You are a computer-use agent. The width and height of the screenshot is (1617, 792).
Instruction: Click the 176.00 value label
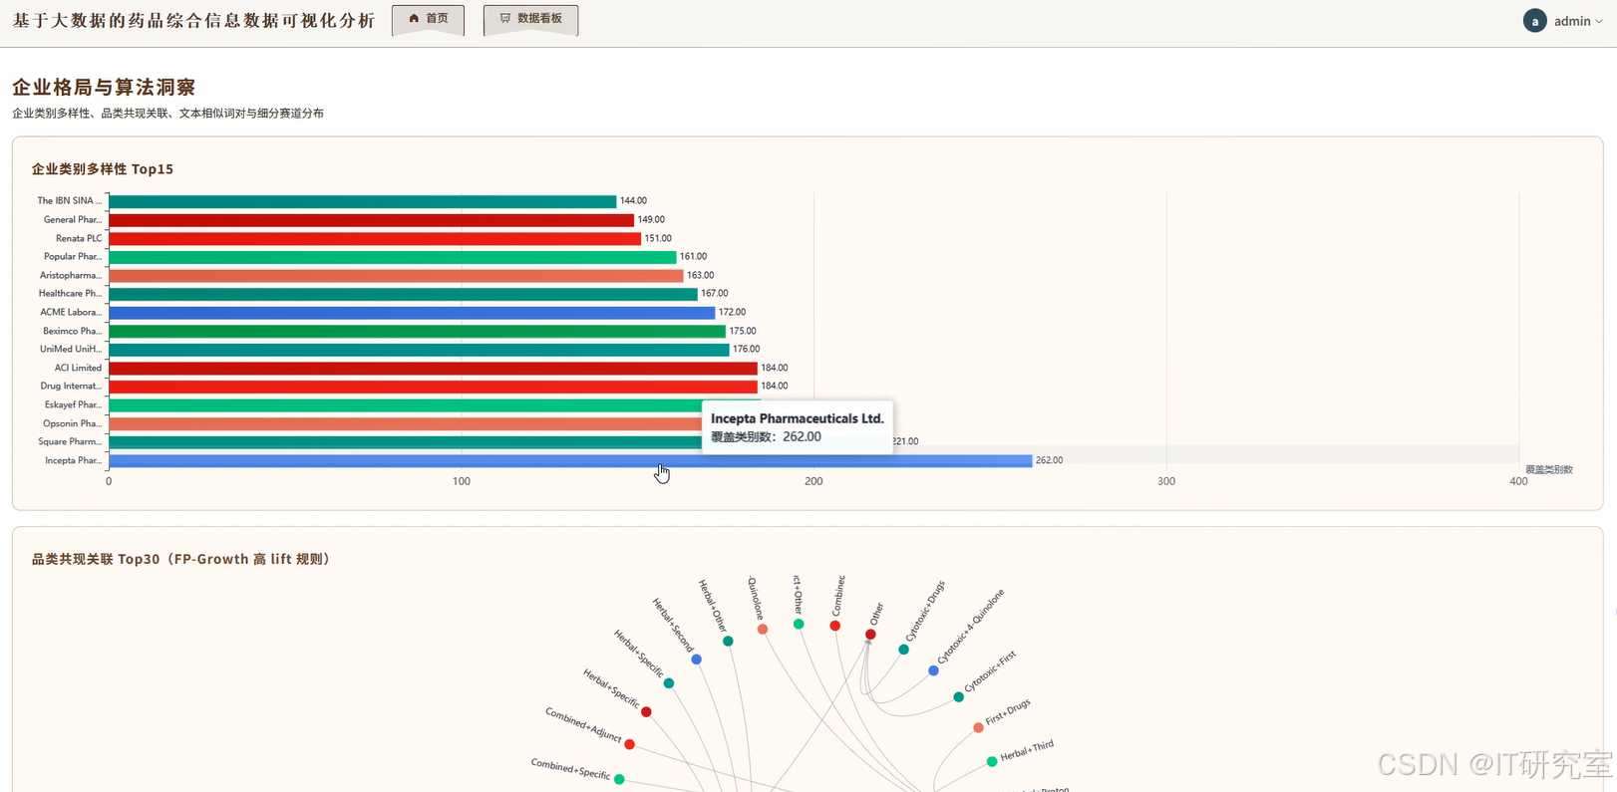coord(747,350)
